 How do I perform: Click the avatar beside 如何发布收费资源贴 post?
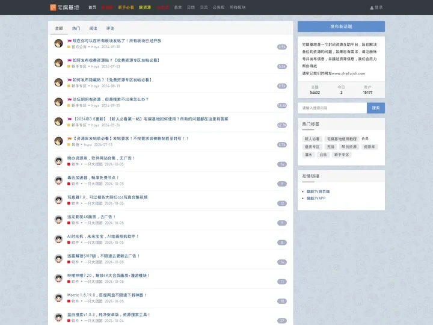click(x=58, y=63)
